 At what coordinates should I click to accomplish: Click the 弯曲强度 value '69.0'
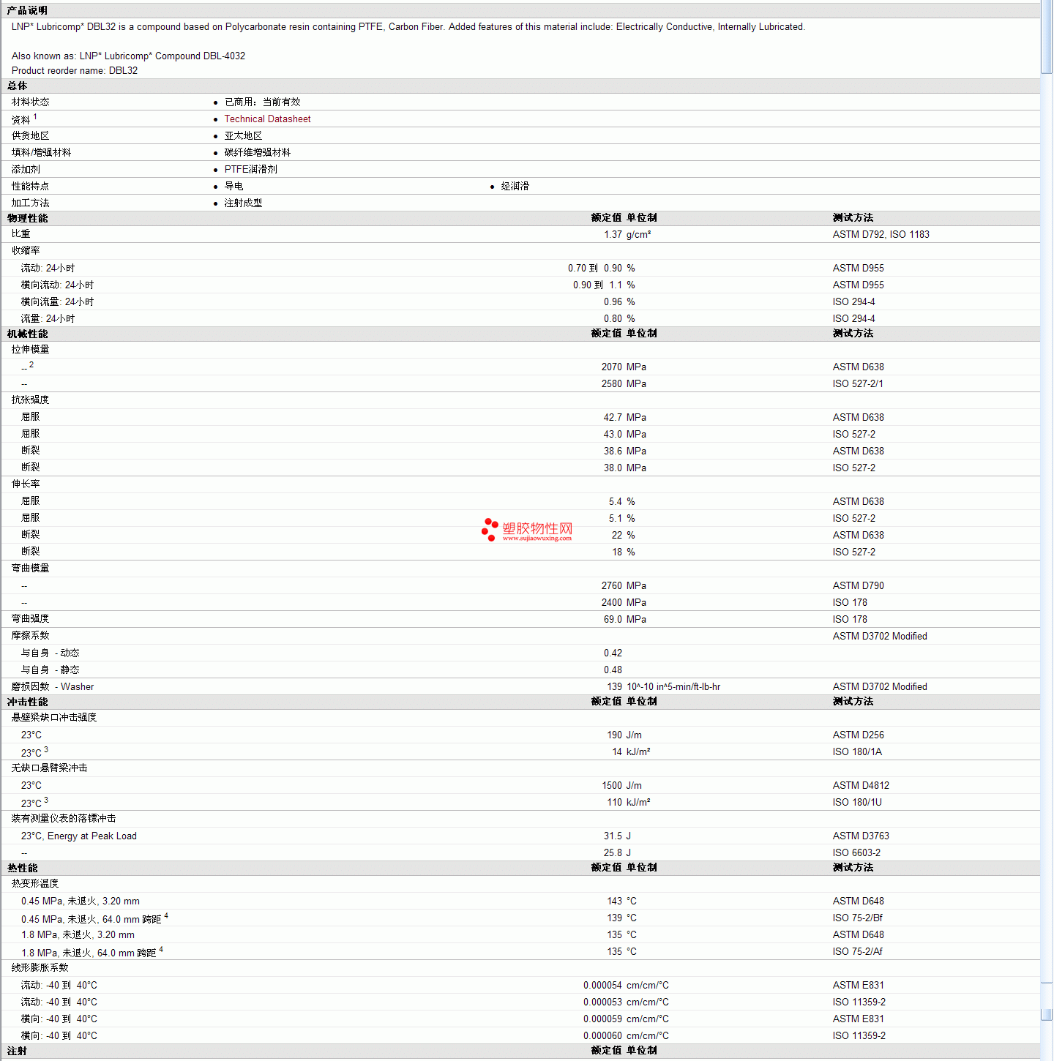[613, 619]
